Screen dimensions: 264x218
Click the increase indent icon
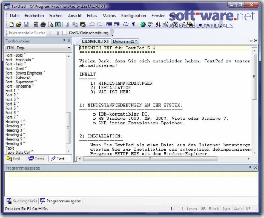point(117,24)
